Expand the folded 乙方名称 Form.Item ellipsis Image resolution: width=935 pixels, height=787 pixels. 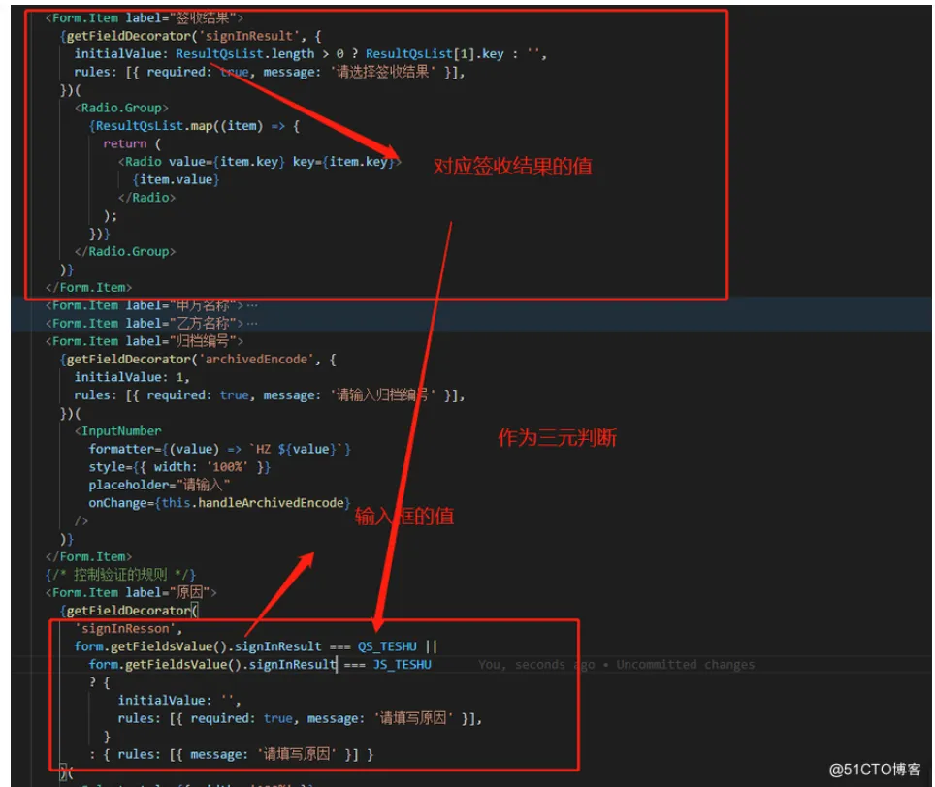252,324
